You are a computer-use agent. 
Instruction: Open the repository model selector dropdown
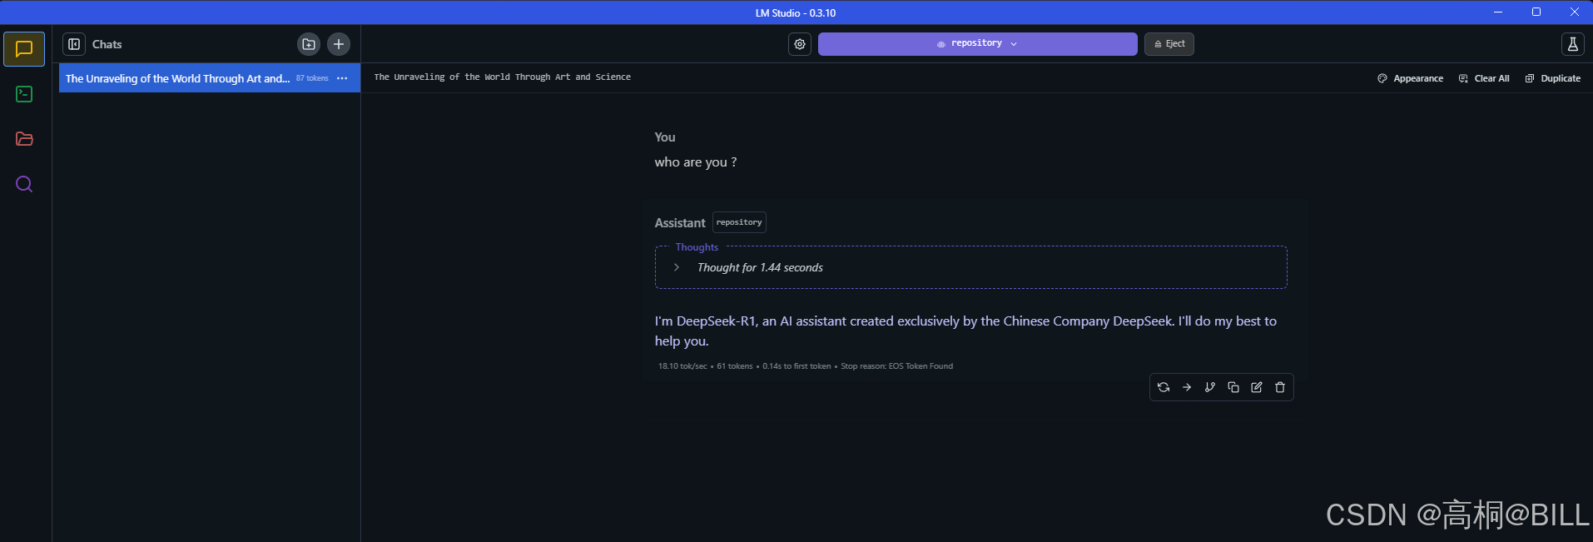tap(977, 44)
